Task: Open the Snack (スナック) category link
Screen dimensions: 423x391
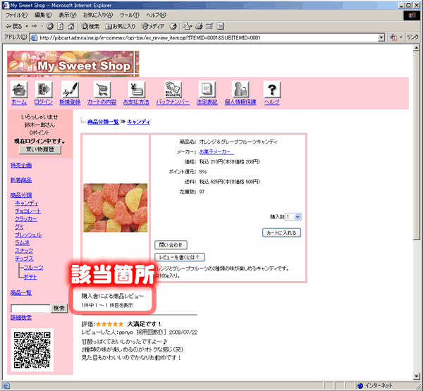Action: click(x=24, y=251)
